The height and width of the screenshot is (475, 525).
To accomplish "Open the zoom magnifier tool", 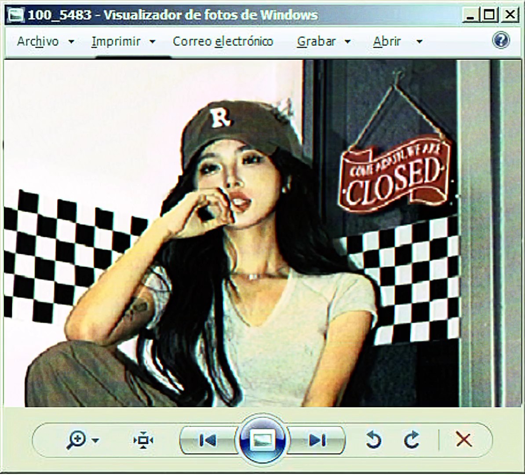I will coord(77,439).
